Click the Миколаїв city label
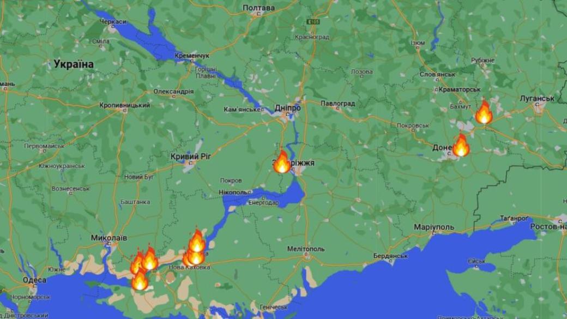 coord(109,238)
